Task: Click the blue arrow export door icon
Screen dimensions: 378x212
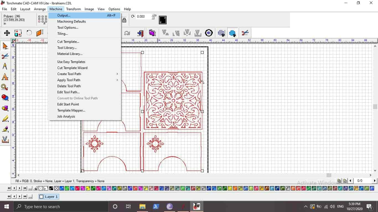Action: pyautogui.click(x=141, y=33)
